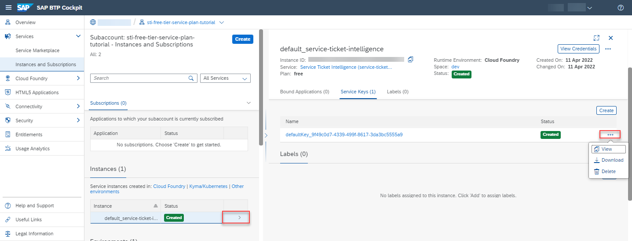Click the globe icon in breadcrumb

pos(93,22)
